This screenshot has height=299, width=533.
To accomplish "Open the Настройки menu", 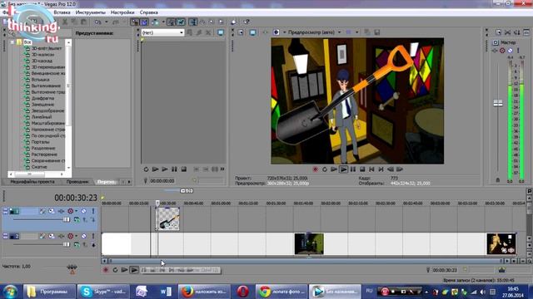I will coord(122,12).
